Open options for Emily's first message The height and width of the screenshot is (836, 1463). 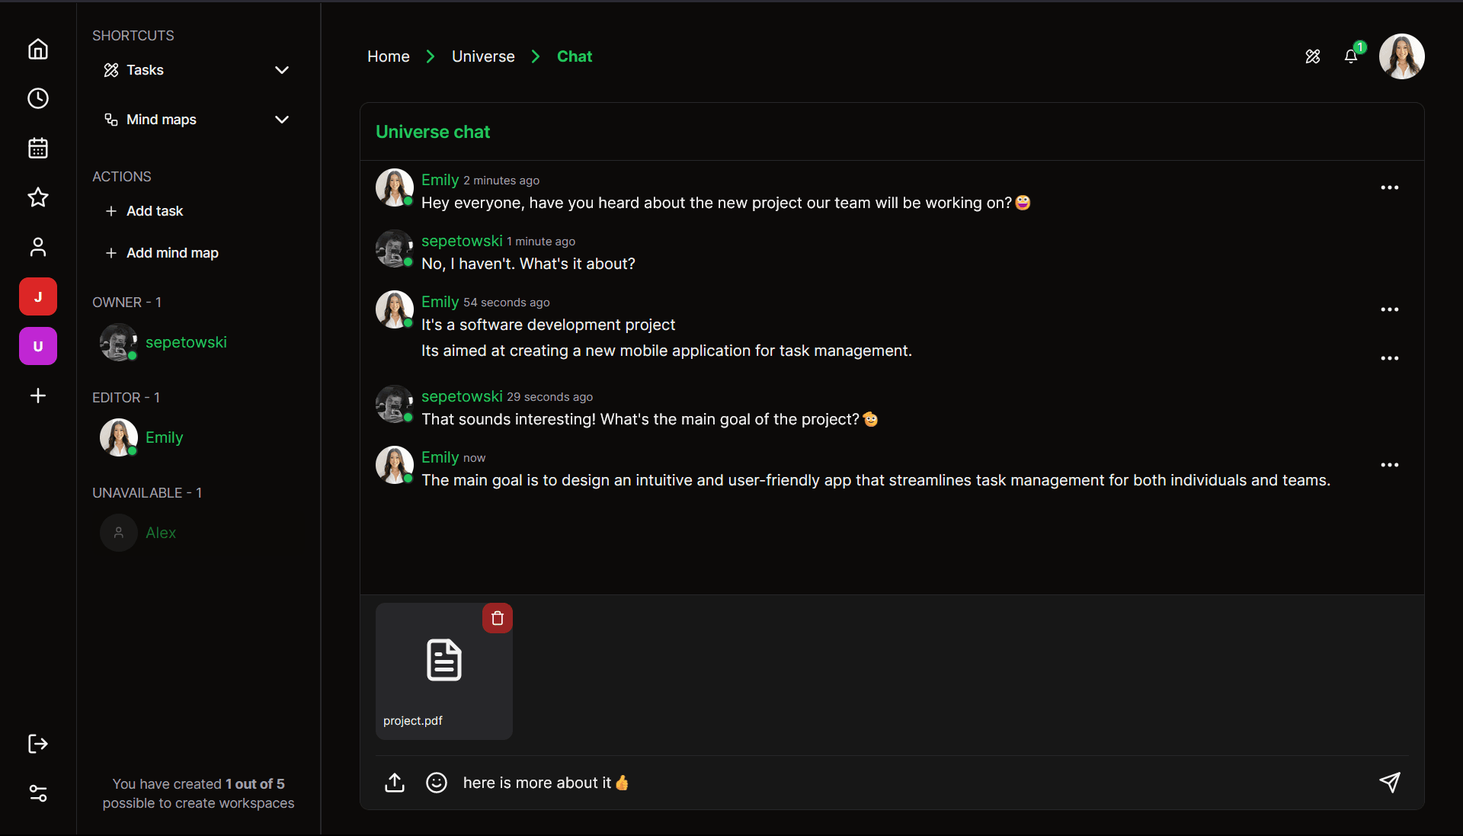pyautogui.click(x=1389, y=187)
